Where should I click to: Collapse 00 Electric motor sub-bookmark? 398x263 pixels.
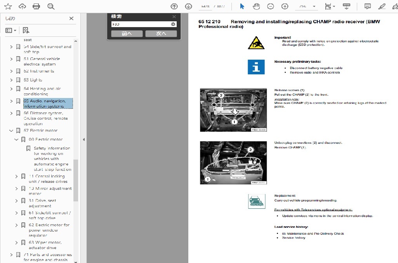click(16, 139)
